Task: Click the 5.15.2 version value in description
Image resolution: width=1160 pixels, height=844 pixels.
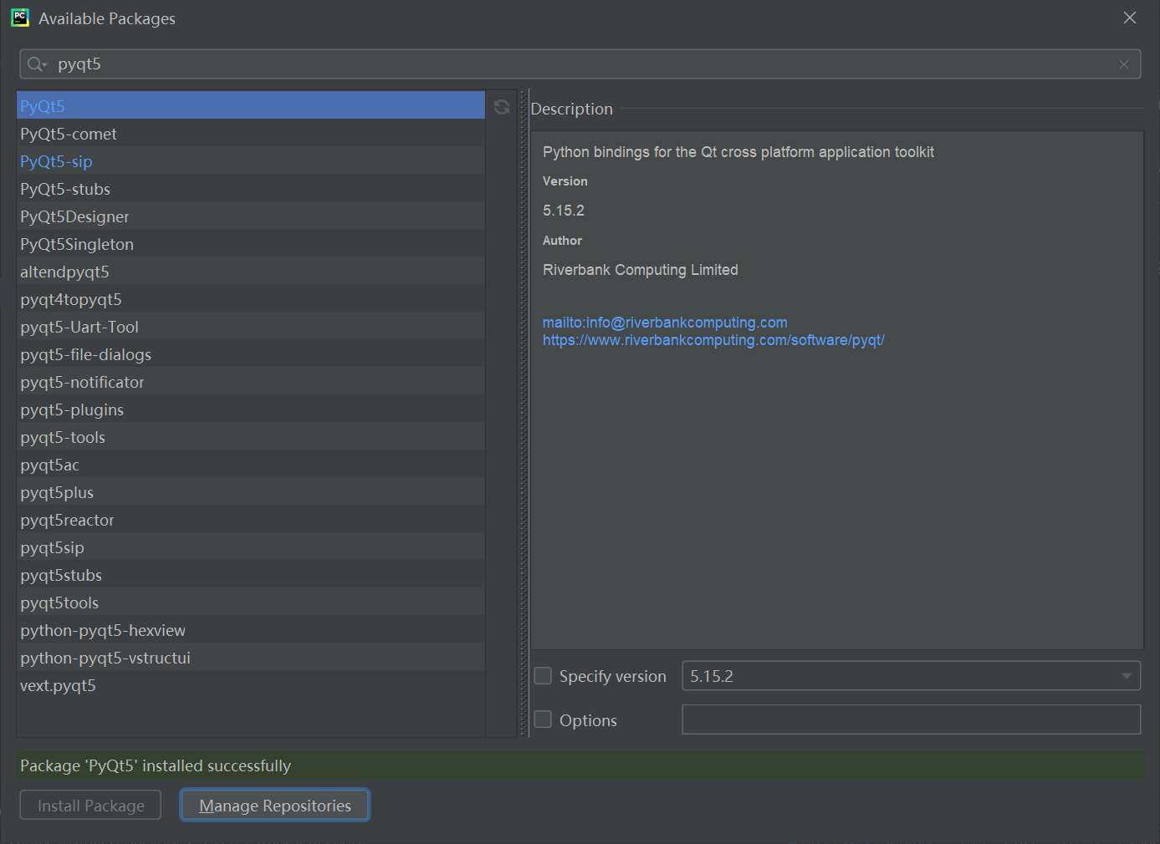Action: [564, 211]
